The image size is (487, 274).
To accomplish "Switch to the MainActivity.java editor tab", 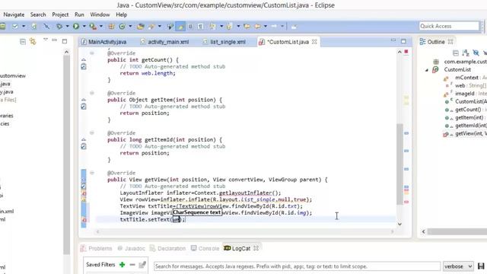I will [104, 42].
